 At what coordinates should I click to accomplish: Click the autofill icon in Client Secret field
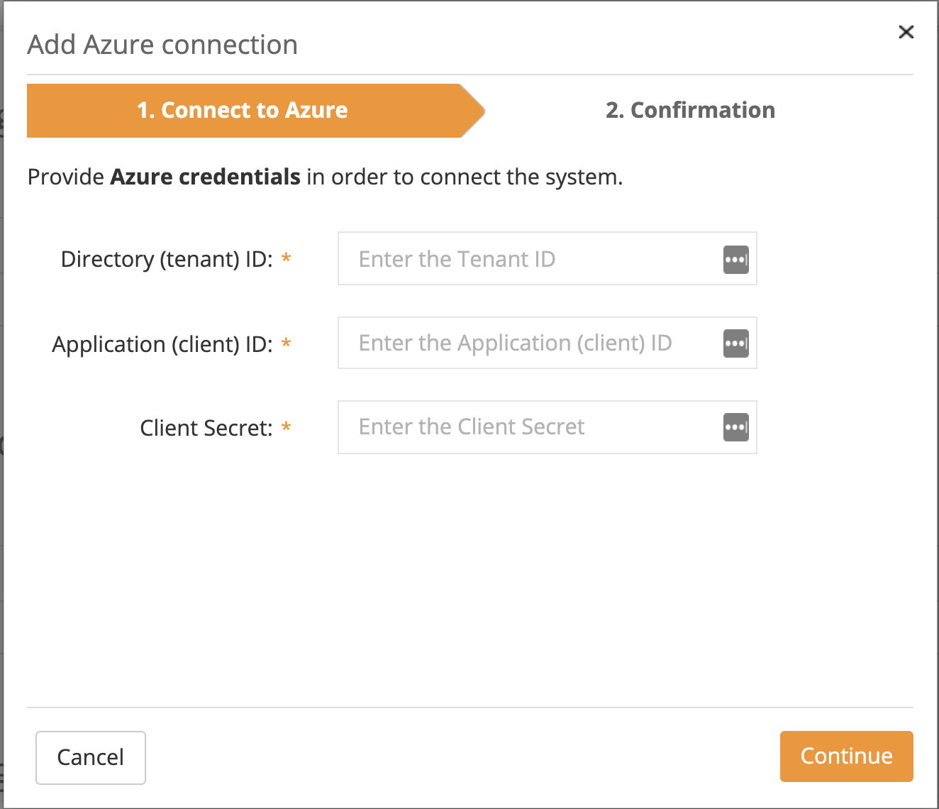point(735,427)
